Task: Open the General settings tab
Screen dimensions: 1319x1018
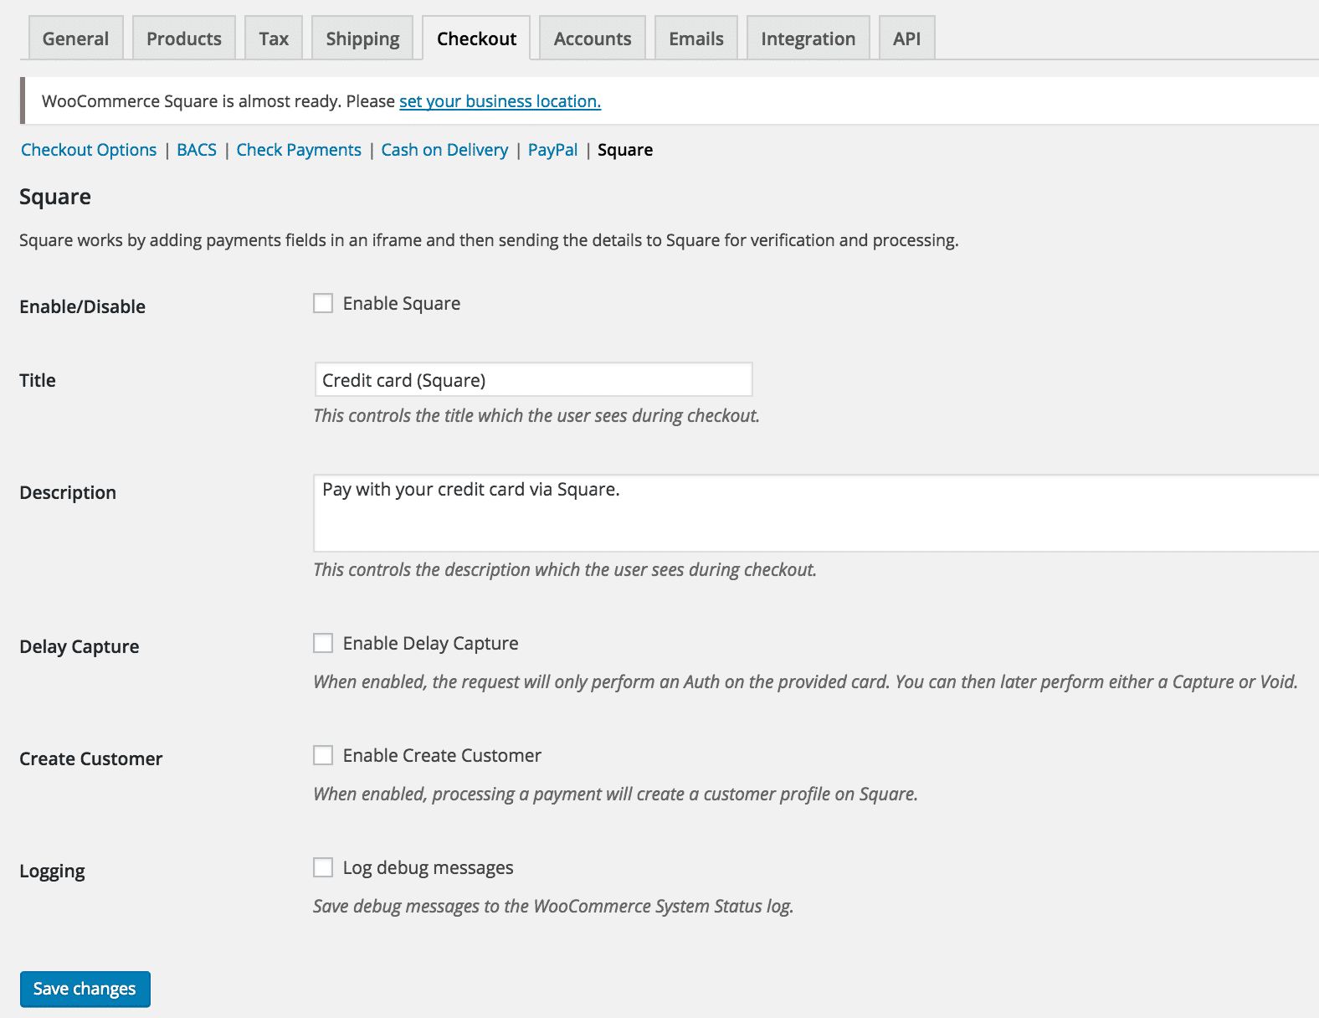Action: (x=75, y=39)
